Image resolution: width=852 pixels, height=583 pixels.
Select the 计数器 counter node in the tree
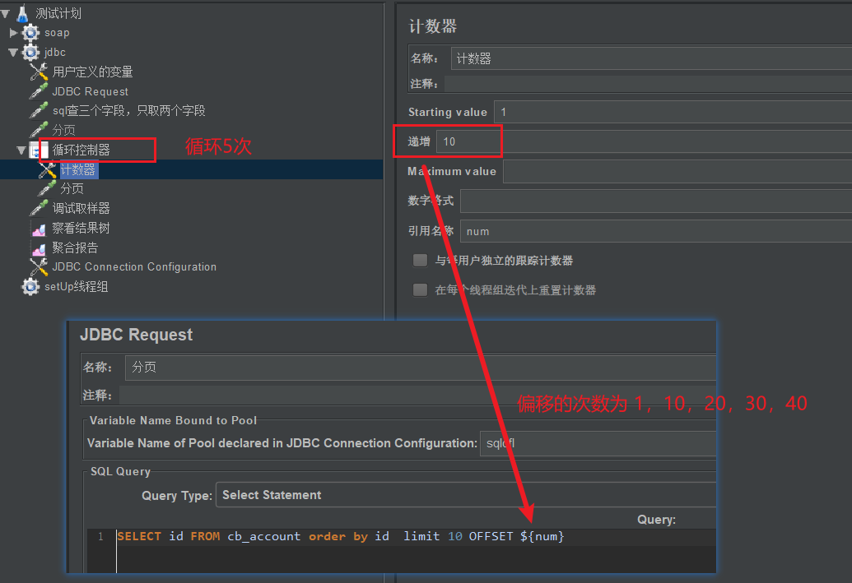[x=78, y=169]
